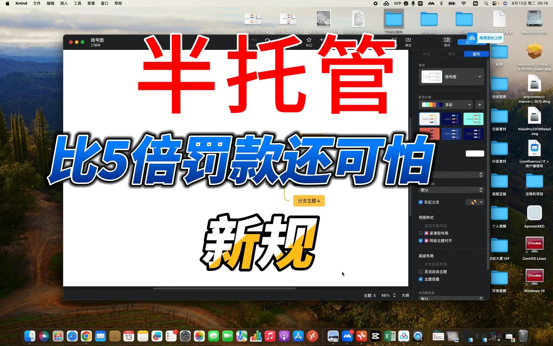Open Mail app in the Dock
Screen dimensions: 553x346
point(100,336)
